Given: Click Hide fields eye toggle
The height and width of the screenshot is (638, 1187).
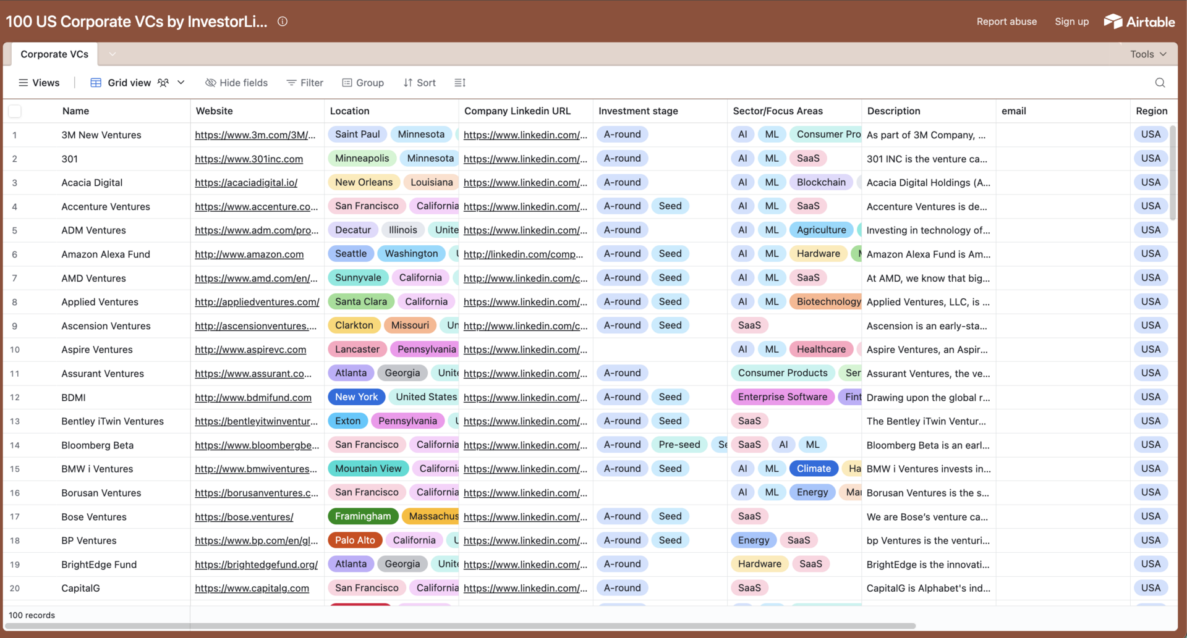Looking at the screenshot, I should 211,83.
